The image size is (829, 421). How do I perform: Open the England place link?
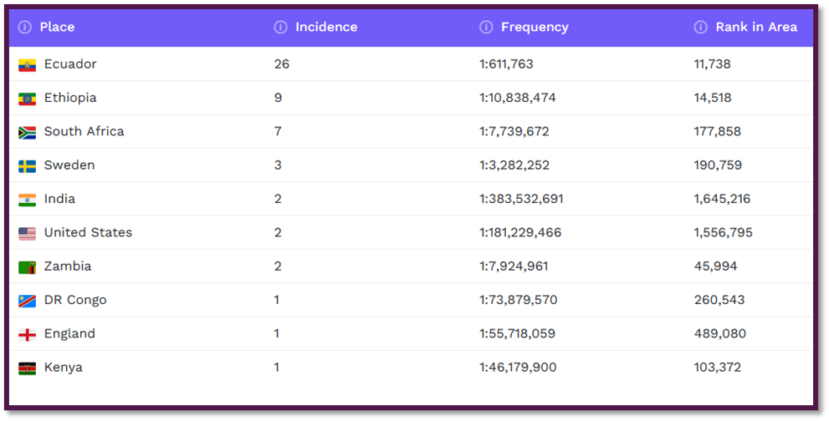[x=69, y=333]
